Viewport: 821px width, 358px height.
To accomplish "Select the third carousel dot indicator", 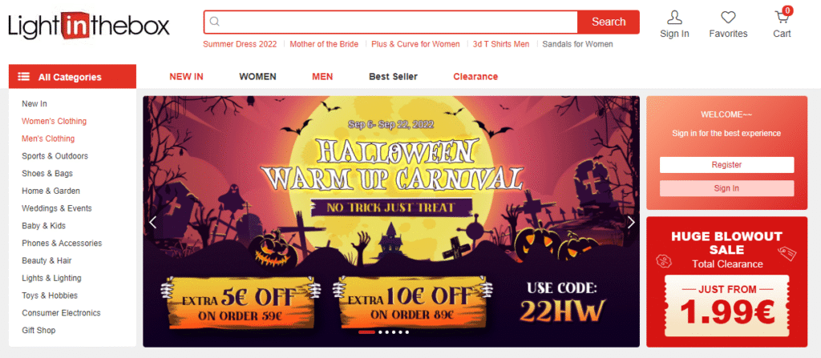I will pos(387,332).
